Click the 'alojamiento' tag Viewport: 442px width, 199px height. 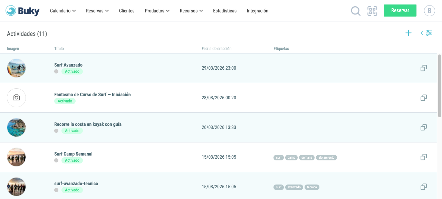[x=326, y=158]
